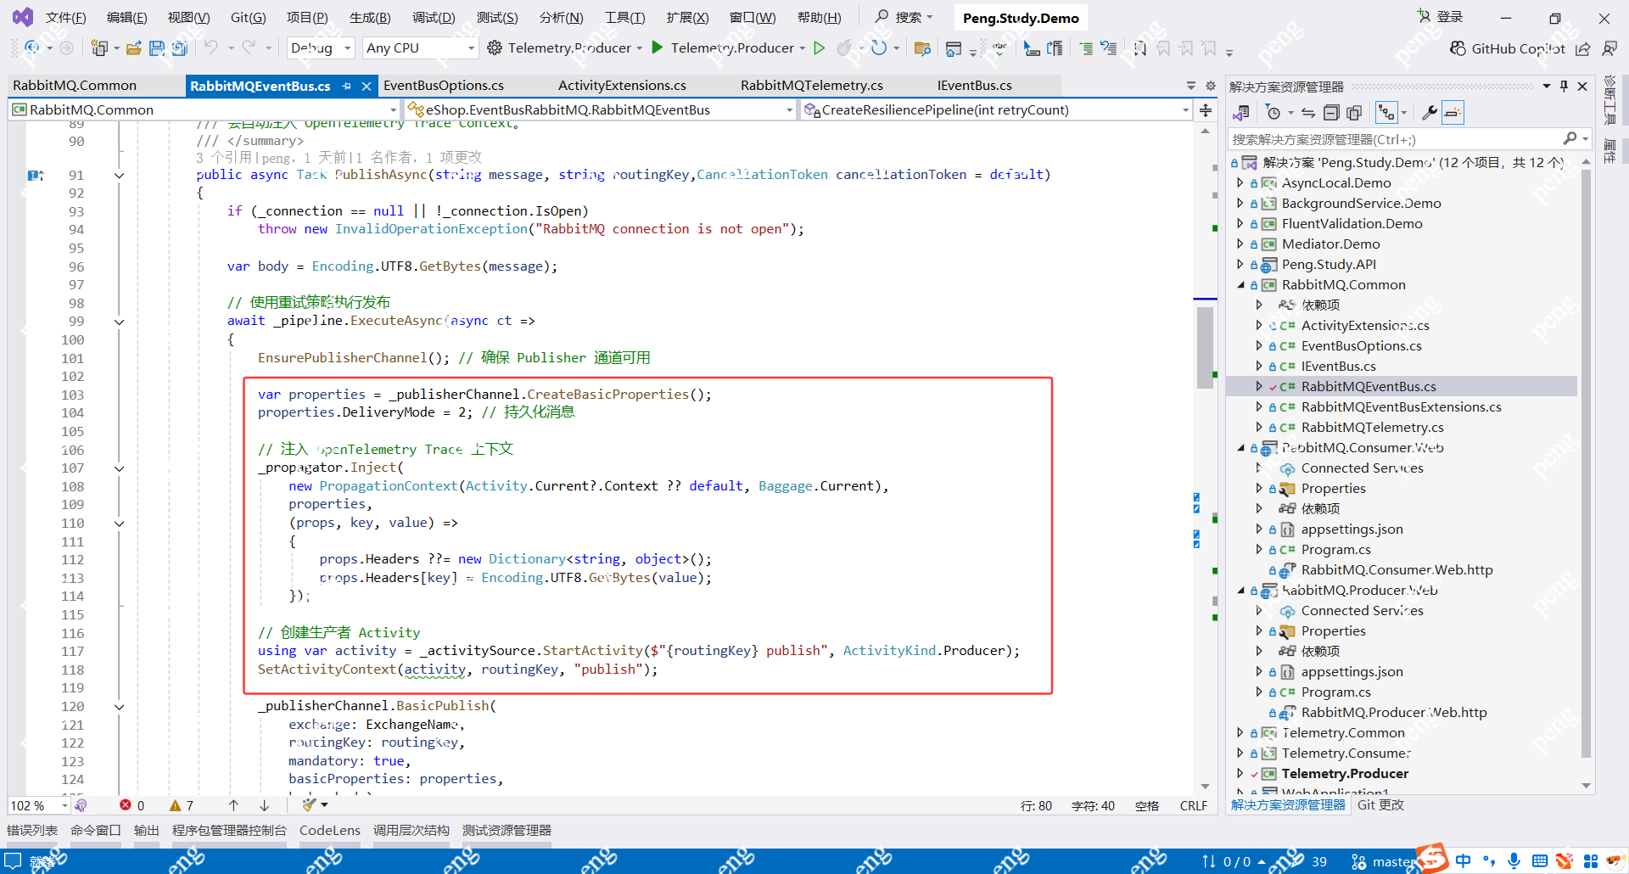The image size is (1629, 874).
Task: Switch to the IEventBus.cs tab
Action: point(975,86)
